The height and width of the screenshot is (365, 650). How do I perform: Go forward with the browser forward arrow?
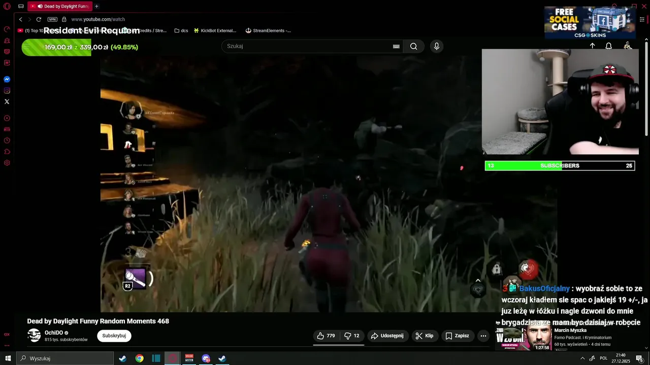pos(29,19)
